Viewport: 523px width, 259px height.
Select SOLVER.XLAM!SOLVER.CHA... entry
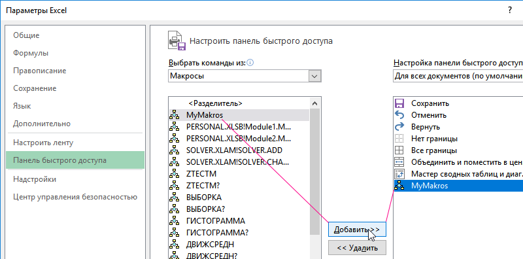(237, 162)
